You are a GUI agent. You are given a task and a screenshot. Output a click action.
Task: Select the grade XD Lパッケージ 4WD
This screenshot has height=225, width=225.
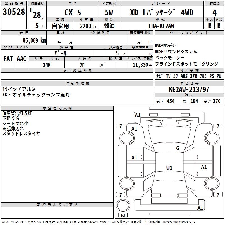click(x=161, y=12)
